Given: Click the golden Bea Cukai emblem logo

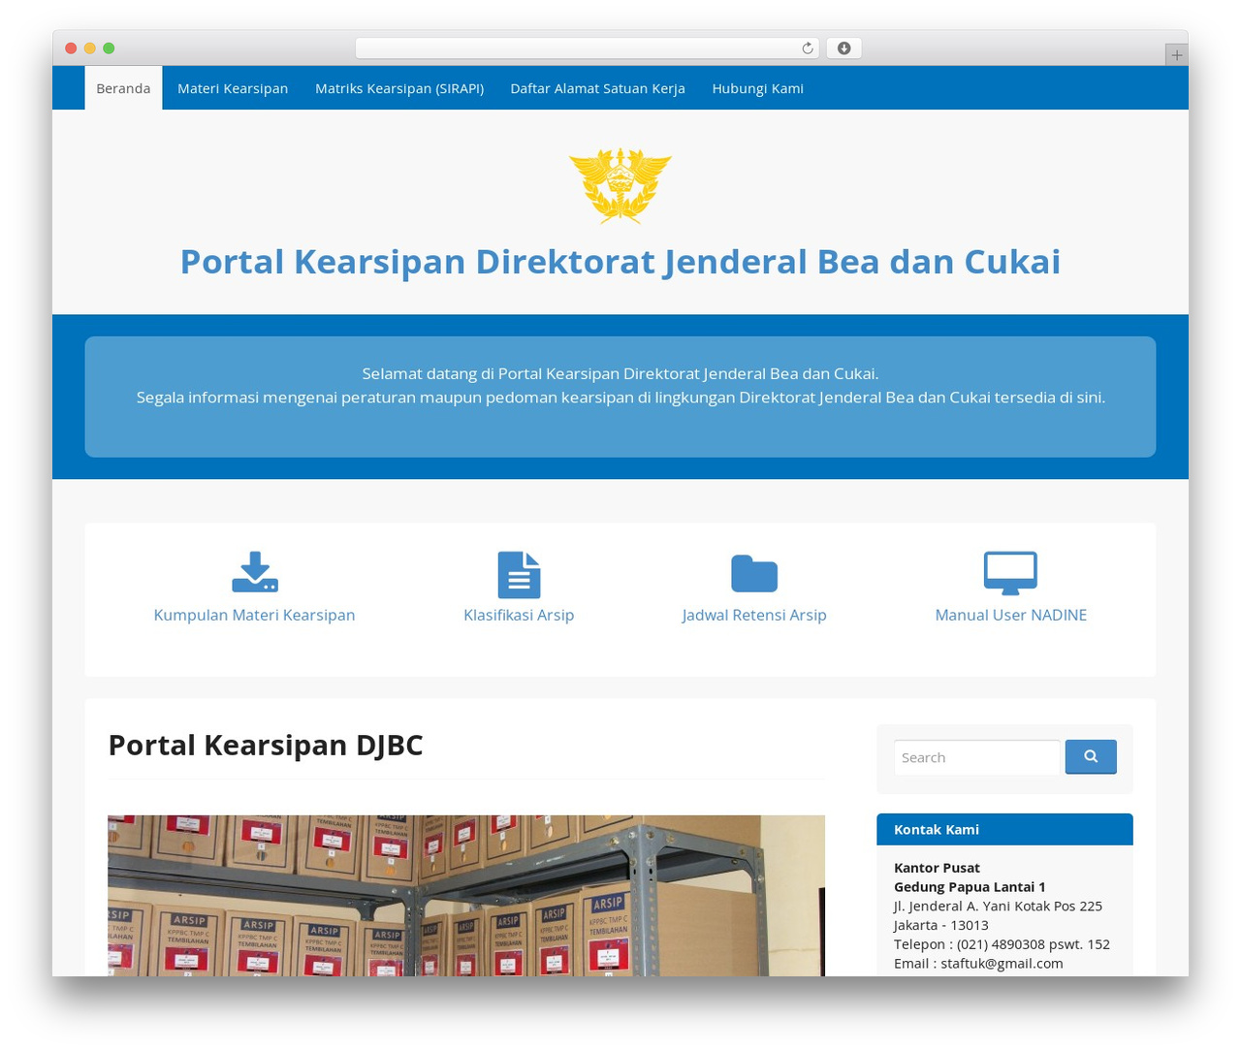Looking at the screenshot, I should (x=620, y=185).
